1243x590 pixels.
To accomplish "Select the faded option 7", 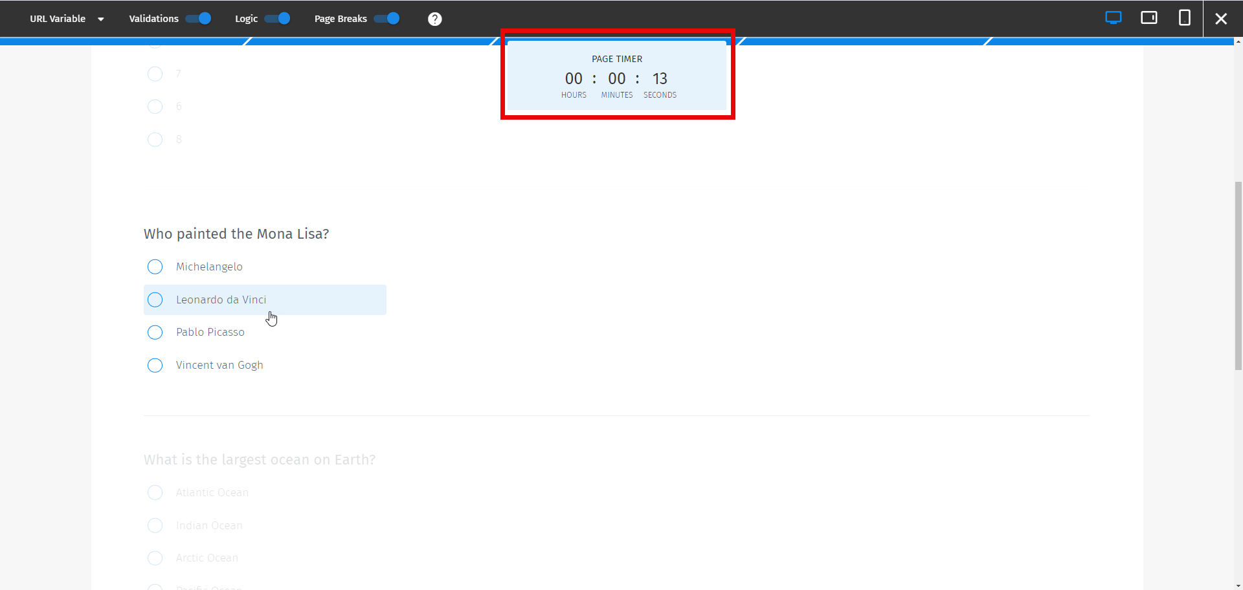I will pos(155,74).
